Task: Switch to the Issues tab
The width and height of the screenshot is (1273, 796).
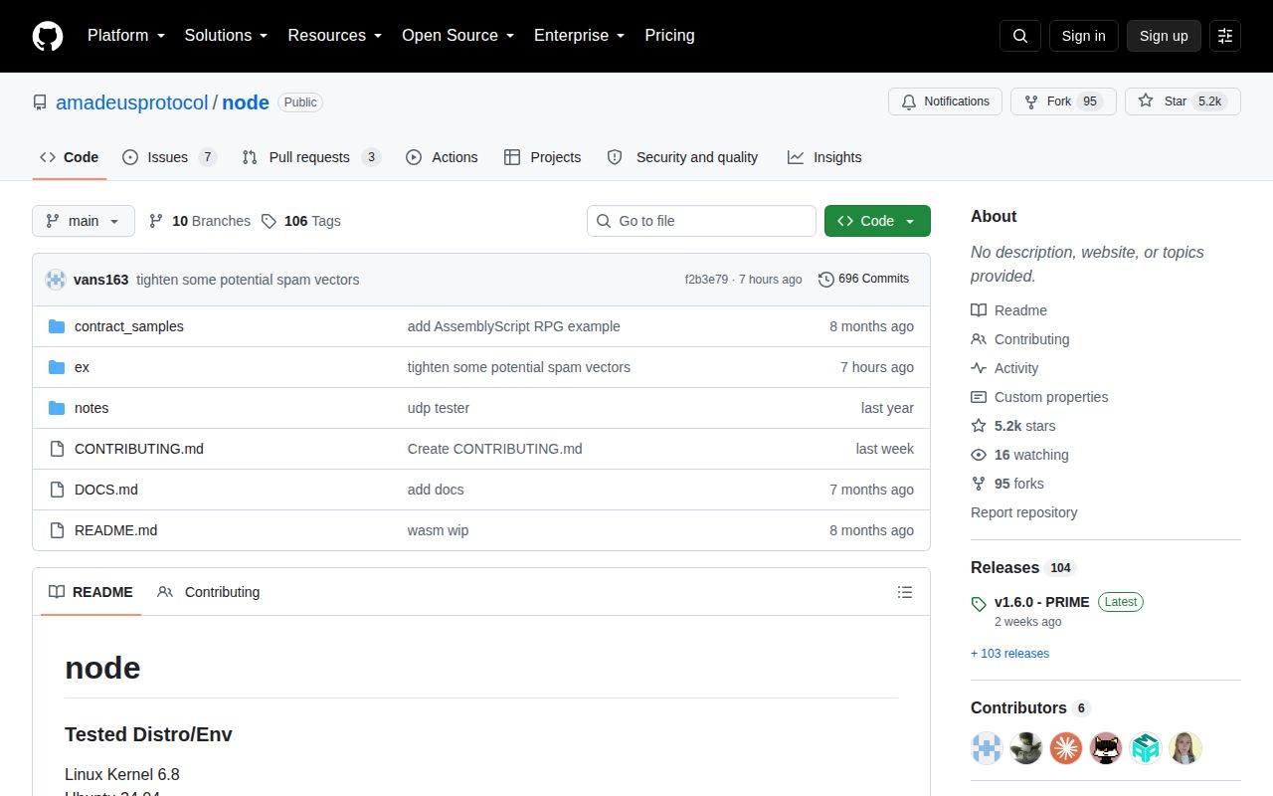Action: tap(169, 157)
